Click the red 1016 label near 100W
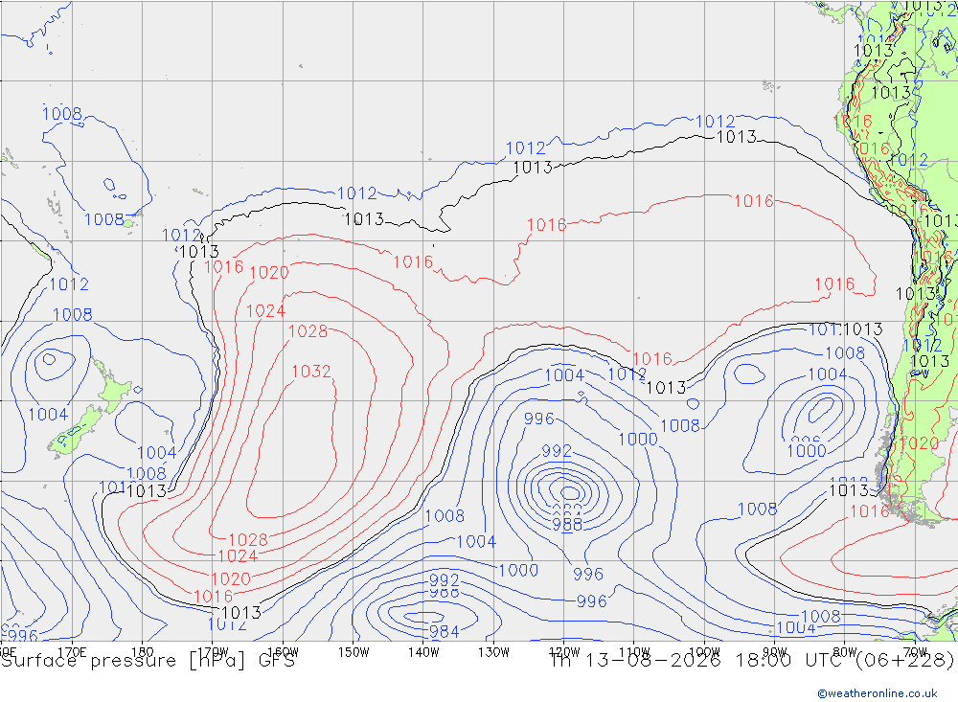 (x=753, y=201)
